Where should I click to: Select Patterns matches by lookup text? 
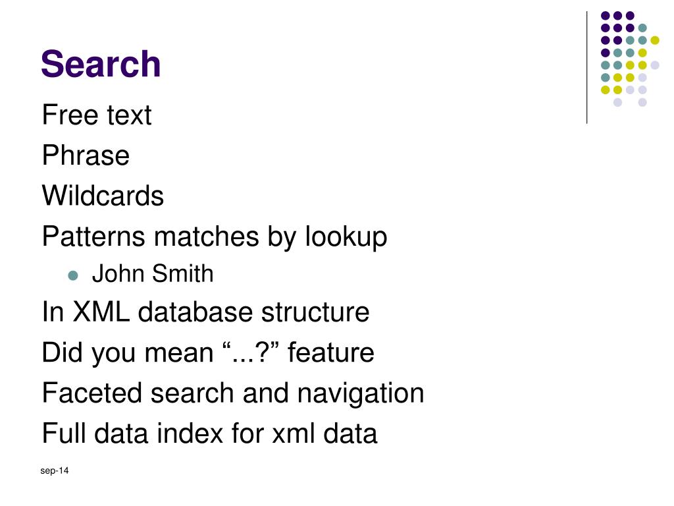pos(215,237)
